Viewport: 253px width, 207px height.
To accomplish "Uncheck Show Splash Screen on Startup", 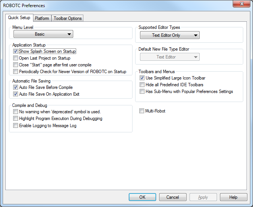I will click(x=15, y=51).
